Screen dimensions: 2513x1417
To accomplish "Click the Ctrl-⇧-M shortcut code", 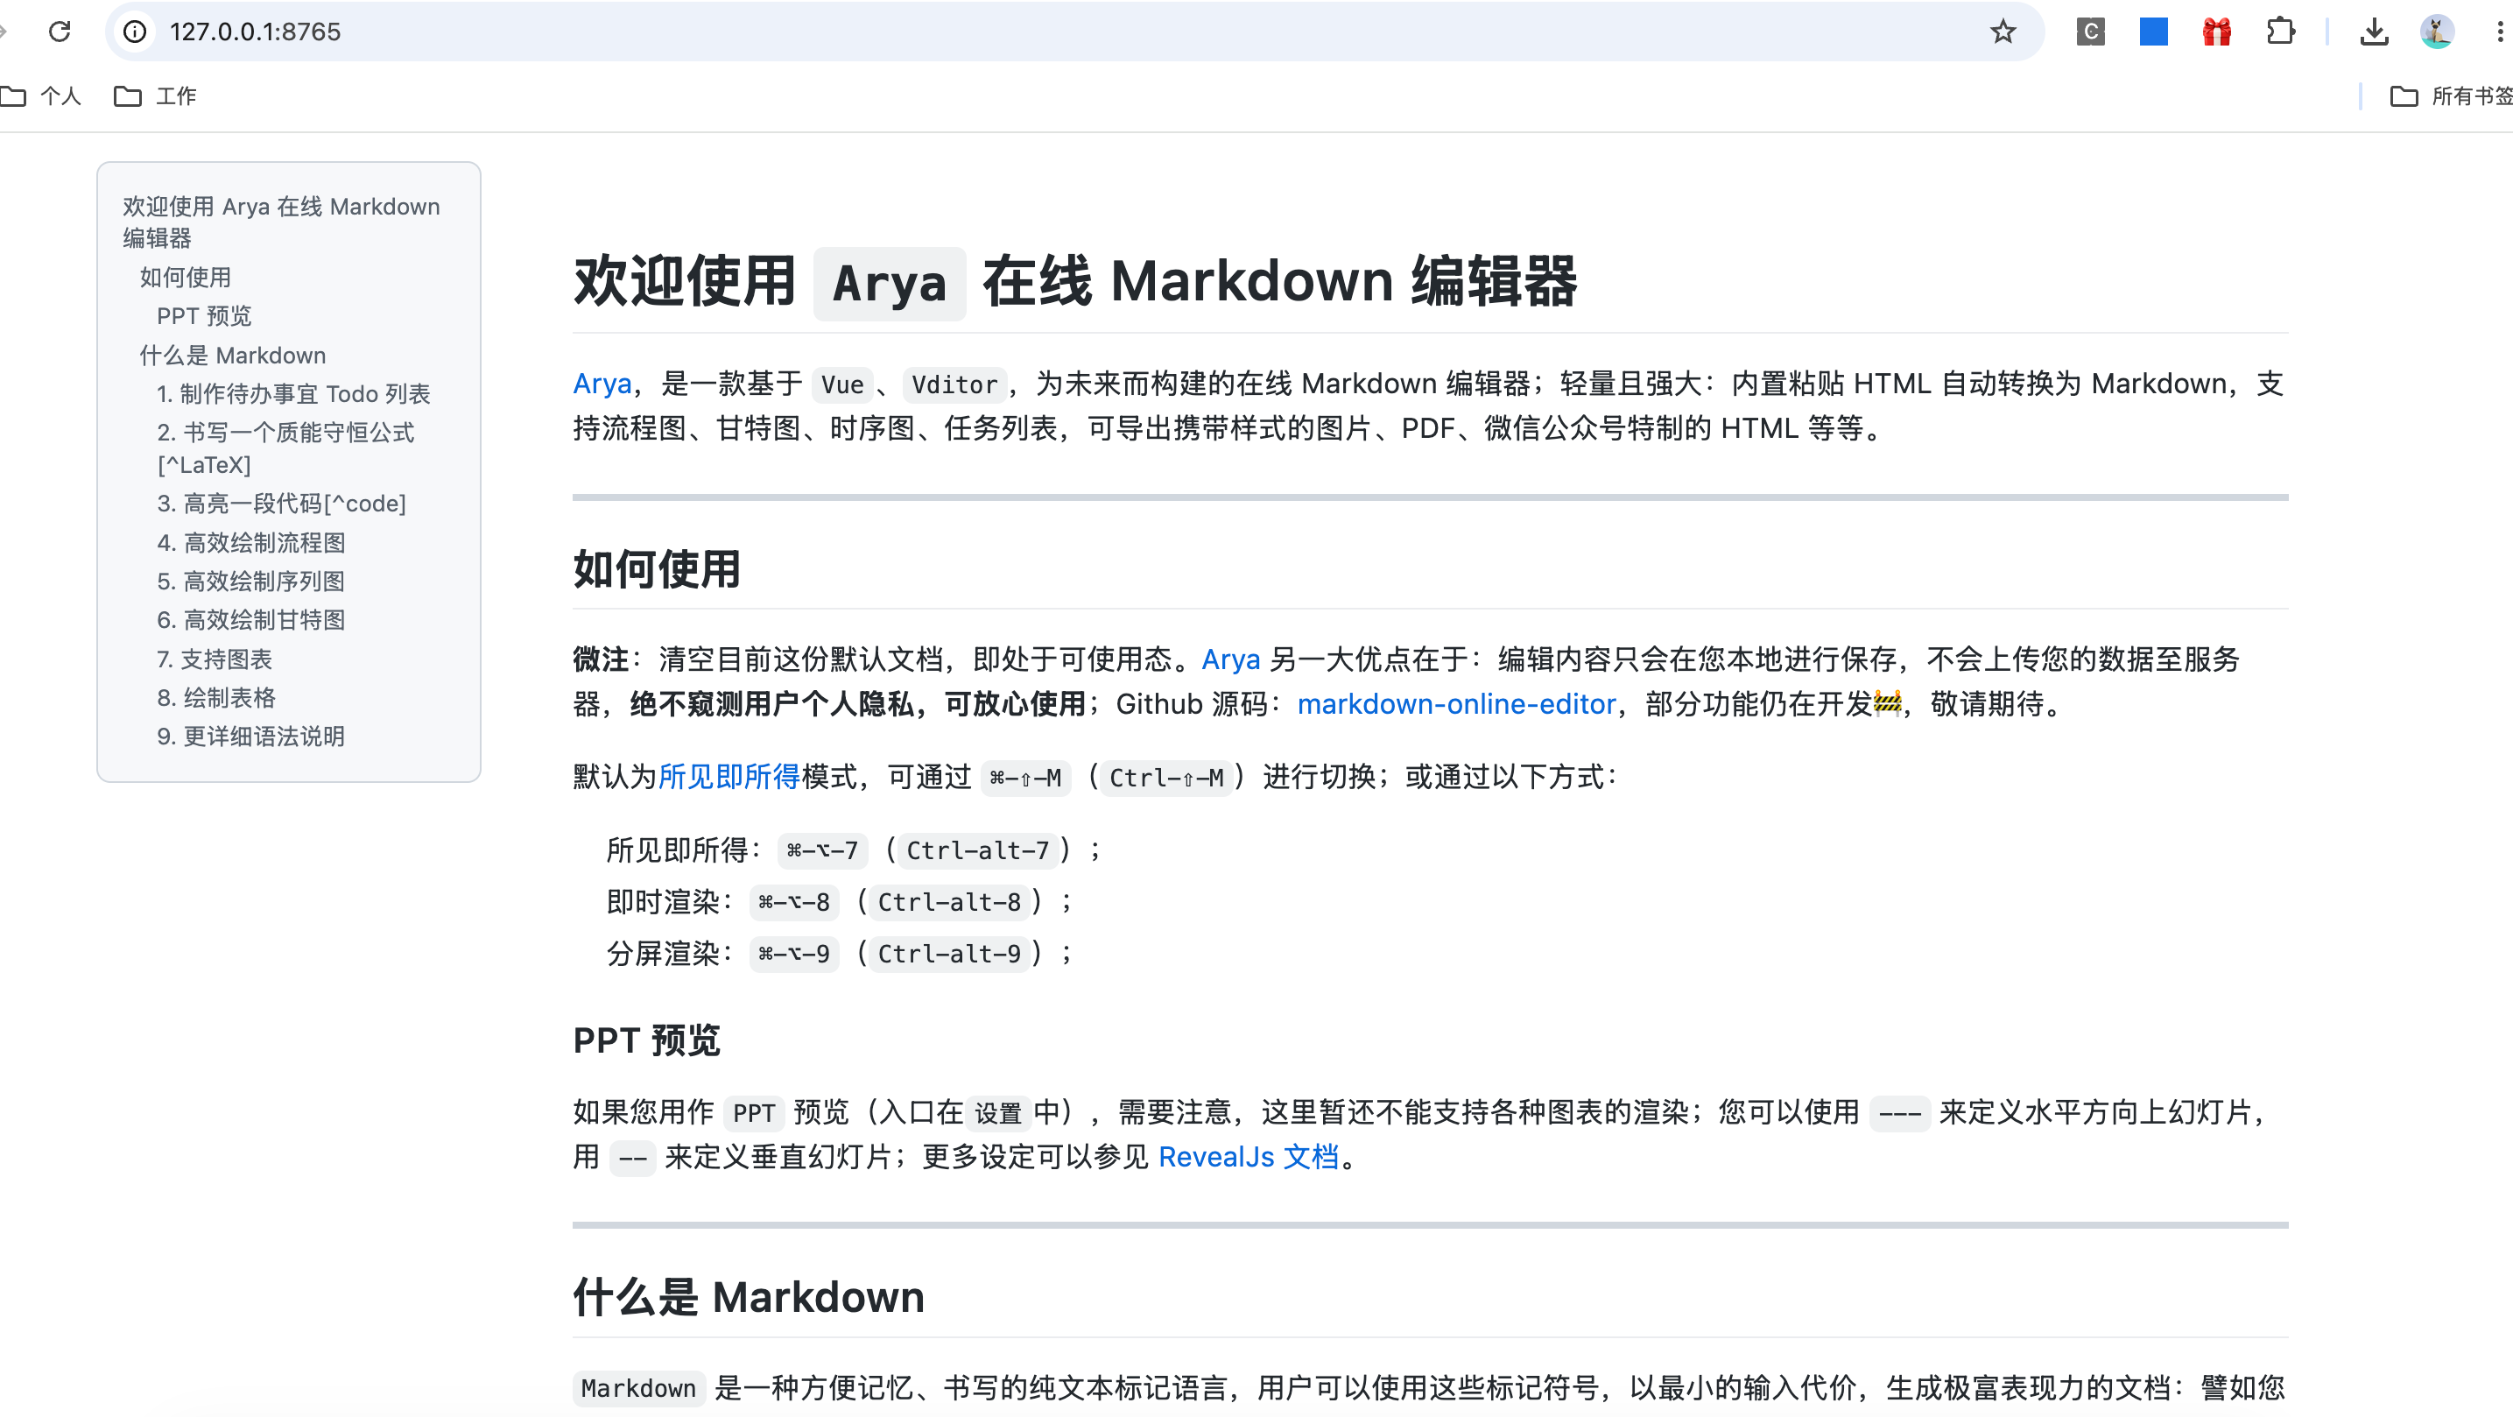I will tap(1165, 778).
